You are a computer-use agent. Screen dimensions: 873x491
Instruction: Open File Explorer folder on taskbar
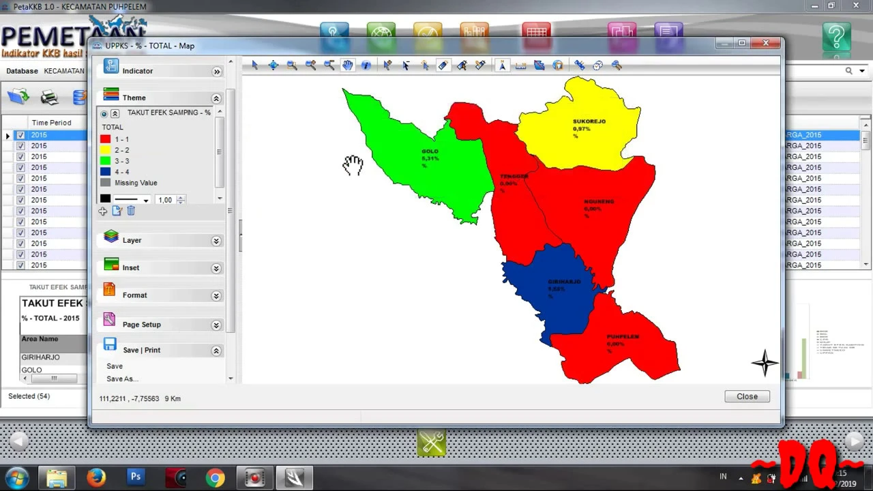pos(57,478)
